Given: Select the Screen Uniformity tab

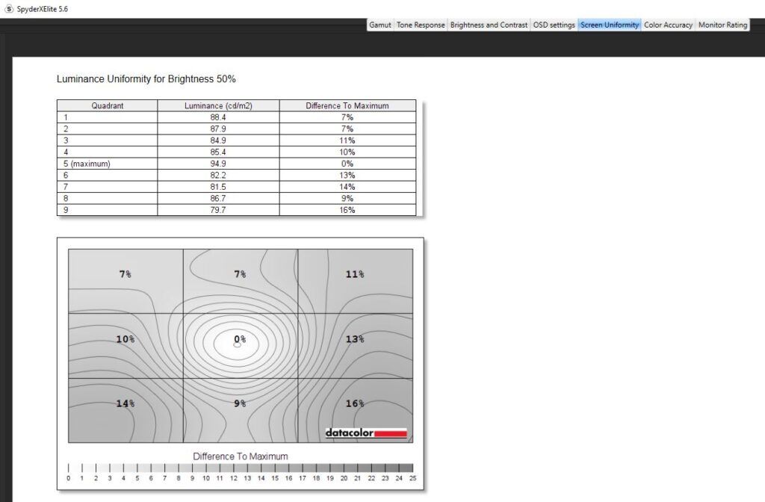Looking at the screenshot, I should coord(610,25).
